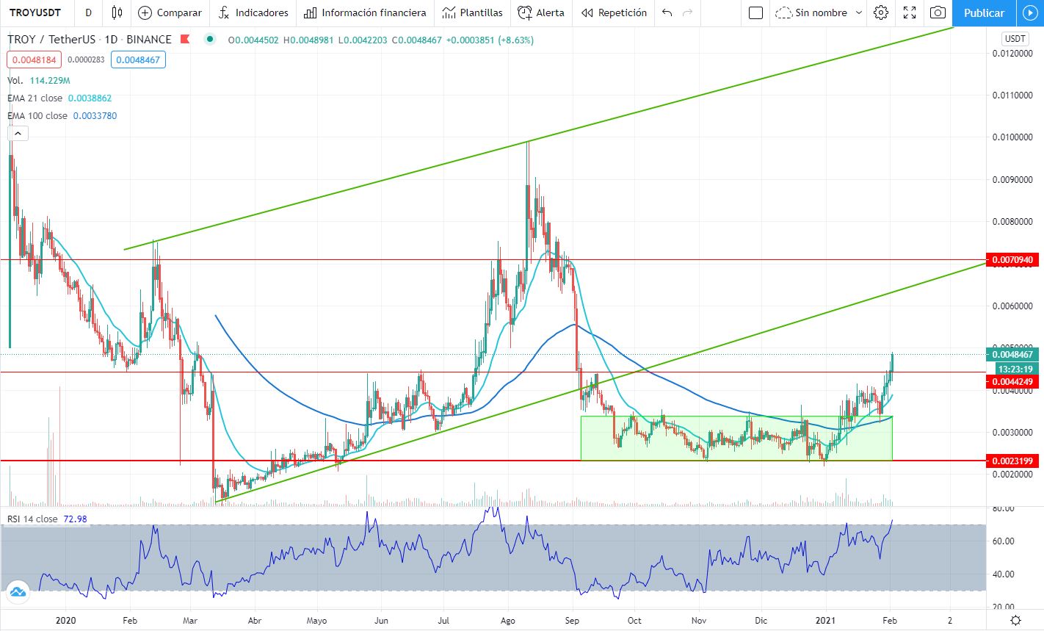
Task: Click the 2021 label on time axis
Action: point(827,621)
